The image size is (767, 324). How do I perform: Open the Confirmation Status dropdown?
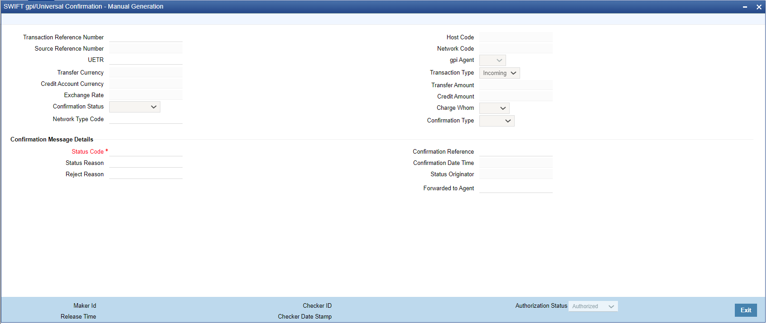pyautogui.click(x=135, y=107)
